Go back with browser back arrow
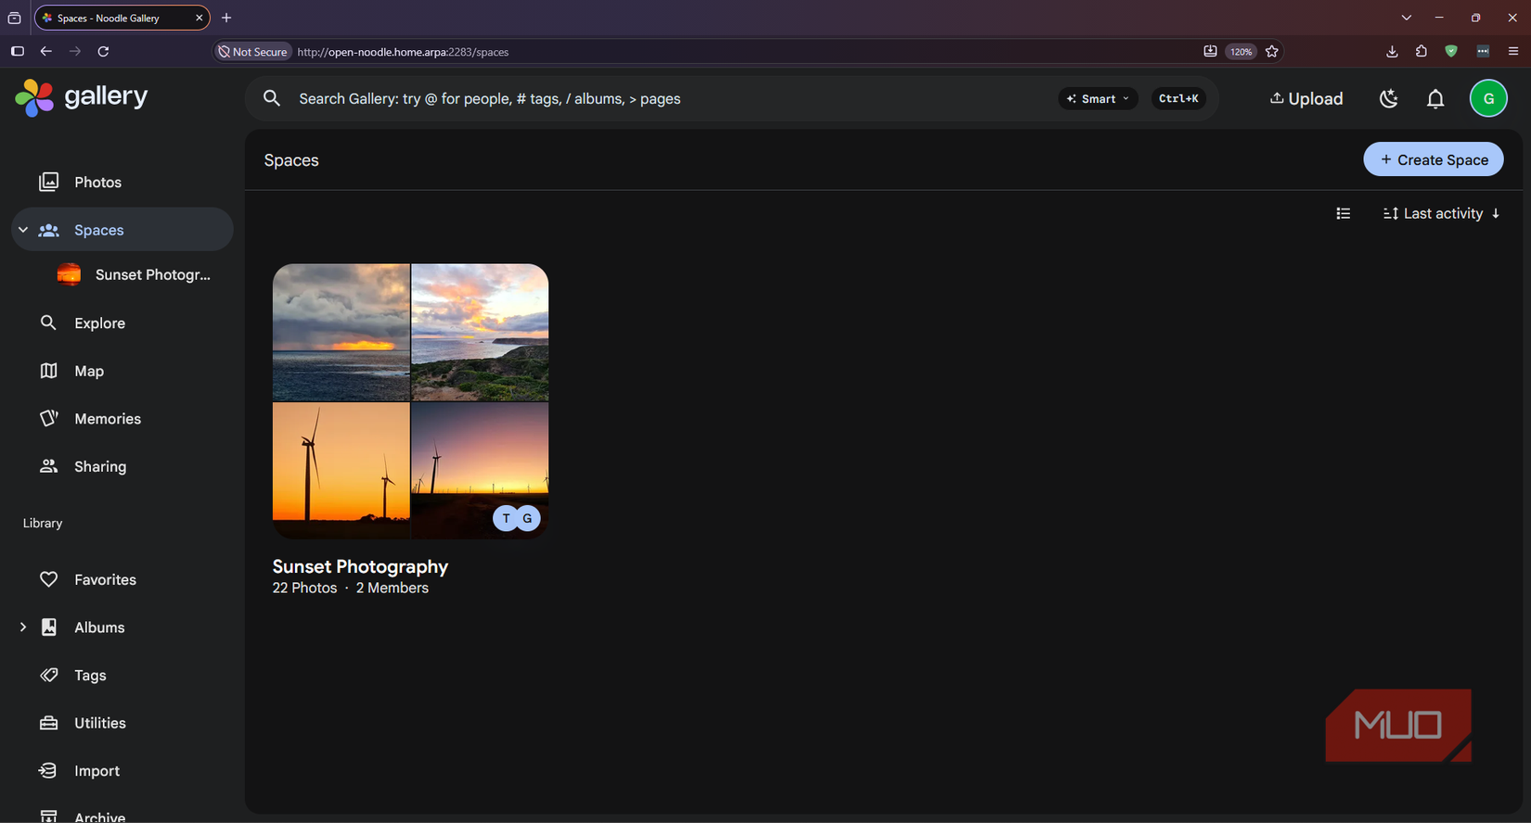The image size is (1531, 823). tap(46, 52)
